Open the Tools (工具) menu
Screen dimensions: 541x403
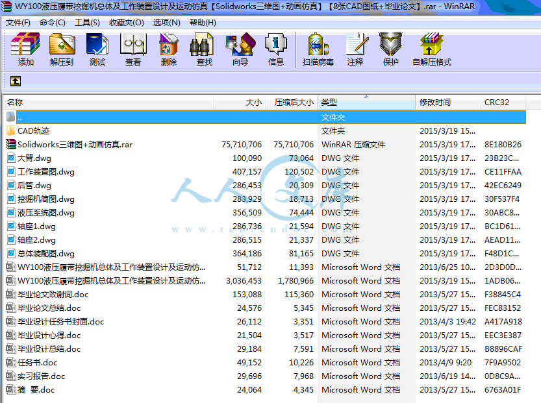pos(87,23)
